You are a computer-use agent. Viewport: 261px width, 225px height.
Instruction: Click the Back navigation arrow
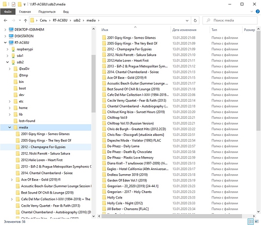(x=5, y=20)
